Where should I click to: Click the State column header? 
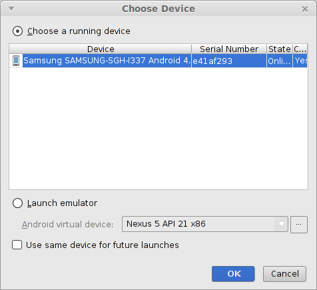(280, 49)
